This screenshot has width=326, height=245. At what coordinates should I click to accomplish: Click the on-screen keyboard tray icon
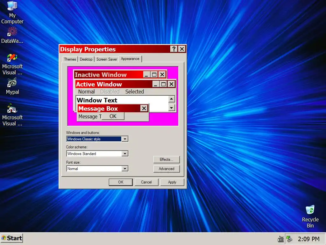pyautogui.click(x=281, y=239)
